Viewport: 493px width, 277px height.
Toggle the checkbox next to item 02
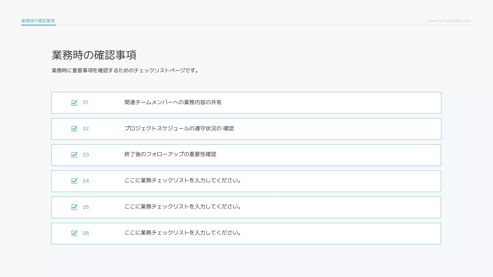click(x=74, y=128)
